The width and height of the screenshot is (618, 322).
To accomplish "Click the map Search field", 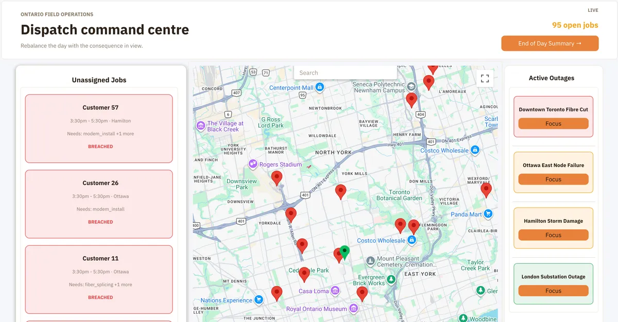I will (x=346, y=73).
